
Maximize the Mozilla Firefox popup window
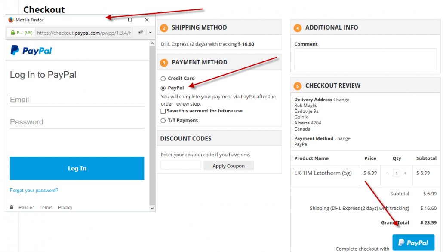coord(130,20)
